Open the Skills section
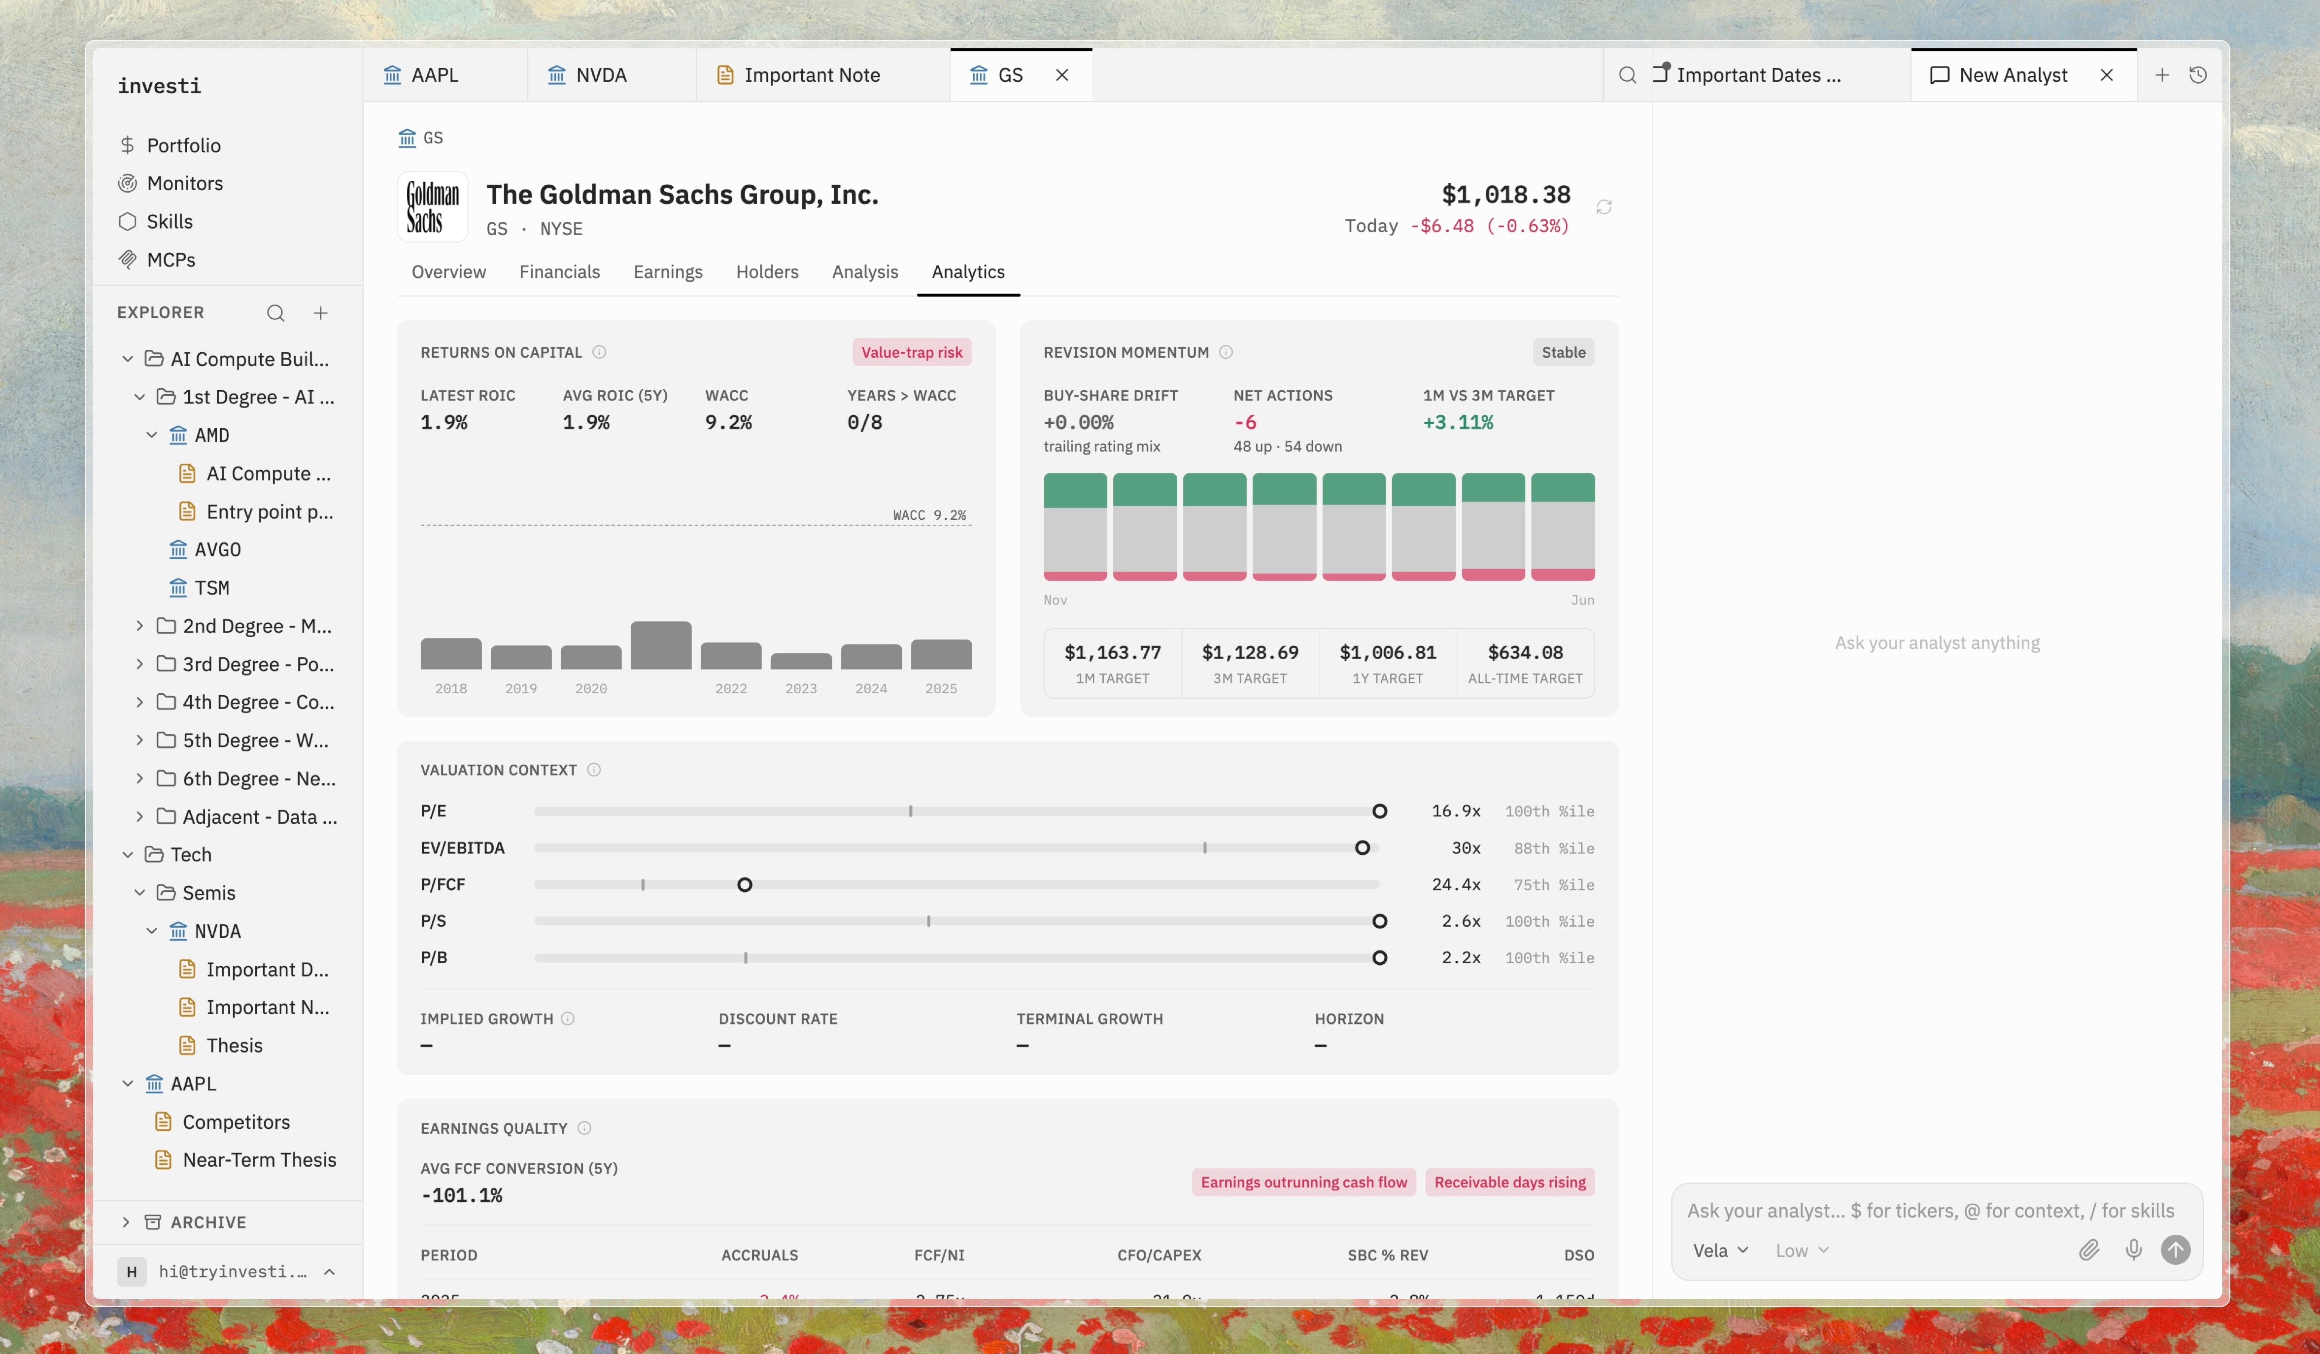 (156, 221)
